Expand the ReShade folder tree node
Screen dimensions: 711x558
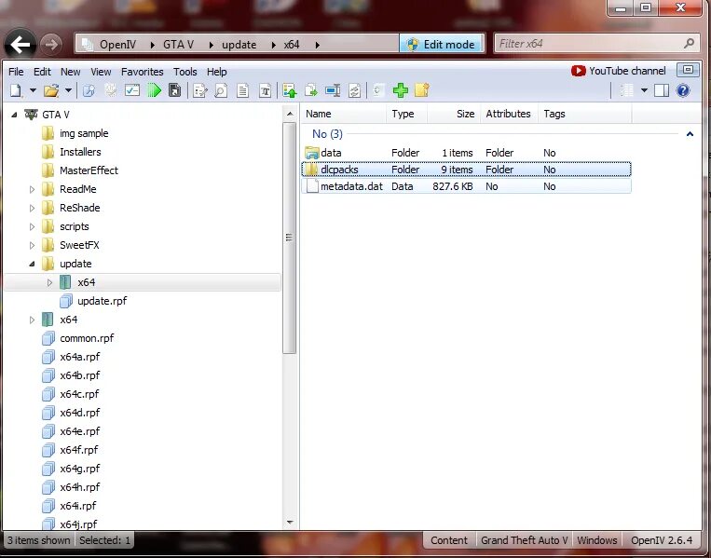(33, 208)
